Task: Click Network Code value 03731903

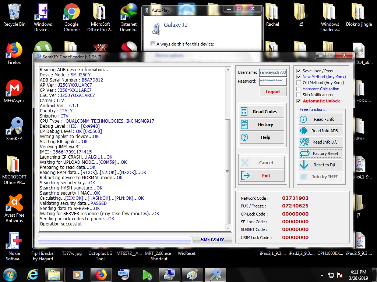Action: (295, 198)
